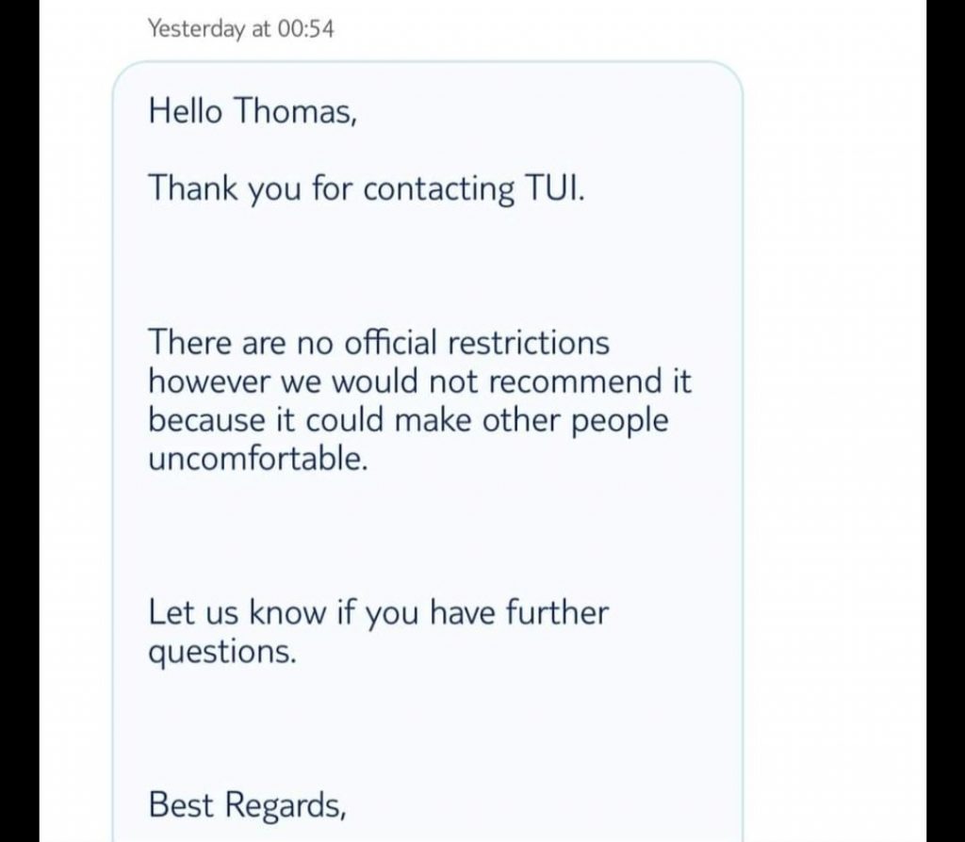
Task: Click the word "official" in the message
Action: (390, 342)
